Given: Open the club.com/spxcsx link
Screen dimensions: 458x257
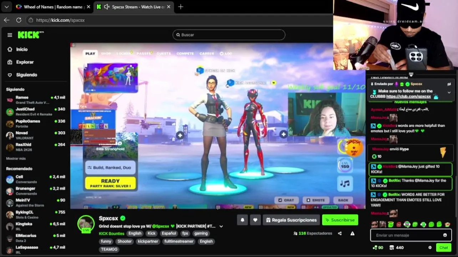Looking at the screenshot, I should [408, 96].
